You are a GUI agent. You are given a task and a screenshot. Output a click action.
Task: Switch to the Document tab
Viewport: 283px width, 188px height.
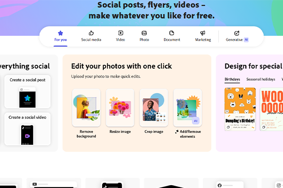pyautogui.click(x=172, y=37)
